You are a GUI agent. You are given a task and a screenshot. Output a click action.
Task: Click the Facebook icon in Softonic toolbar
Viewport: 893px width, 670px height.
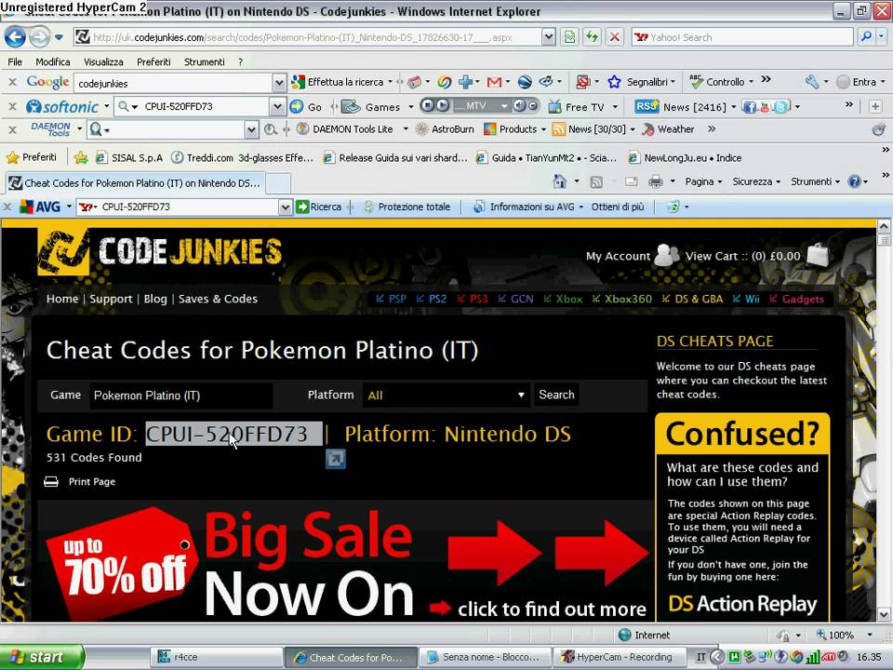pos(750,106)
